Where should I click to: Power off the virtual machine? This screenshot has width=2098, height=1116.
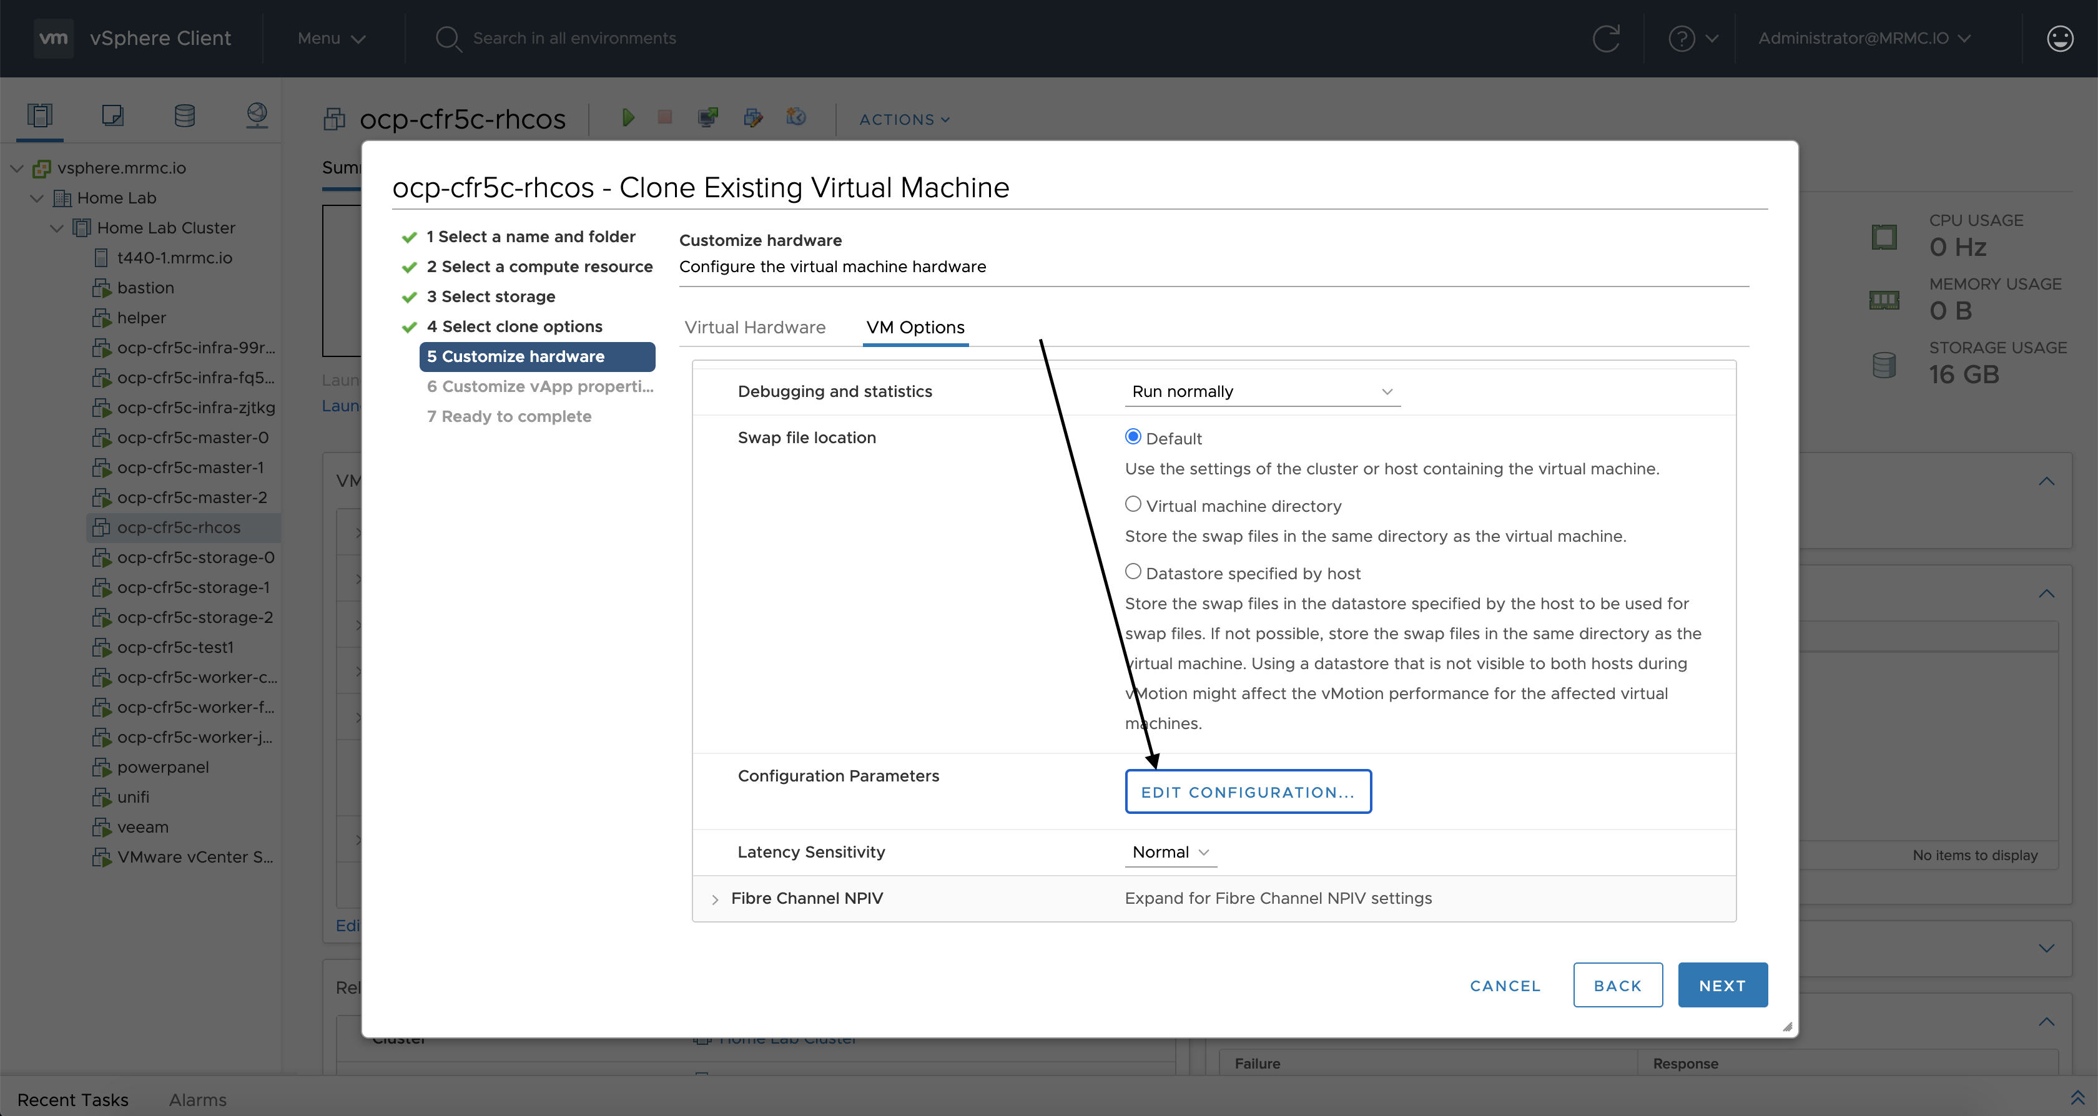[x=664, y=118]
